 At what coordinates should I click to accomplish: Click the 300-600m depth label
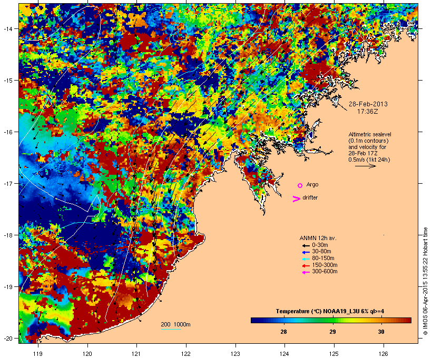(325, 272)
